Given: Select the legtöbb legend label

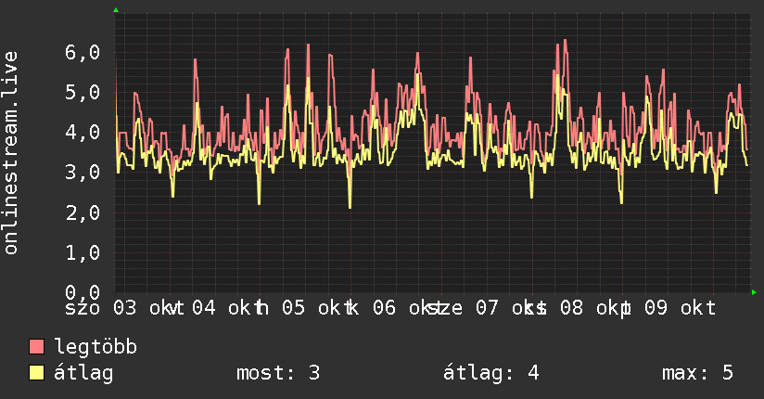Looking at the screenshot, I should [95, 347].
